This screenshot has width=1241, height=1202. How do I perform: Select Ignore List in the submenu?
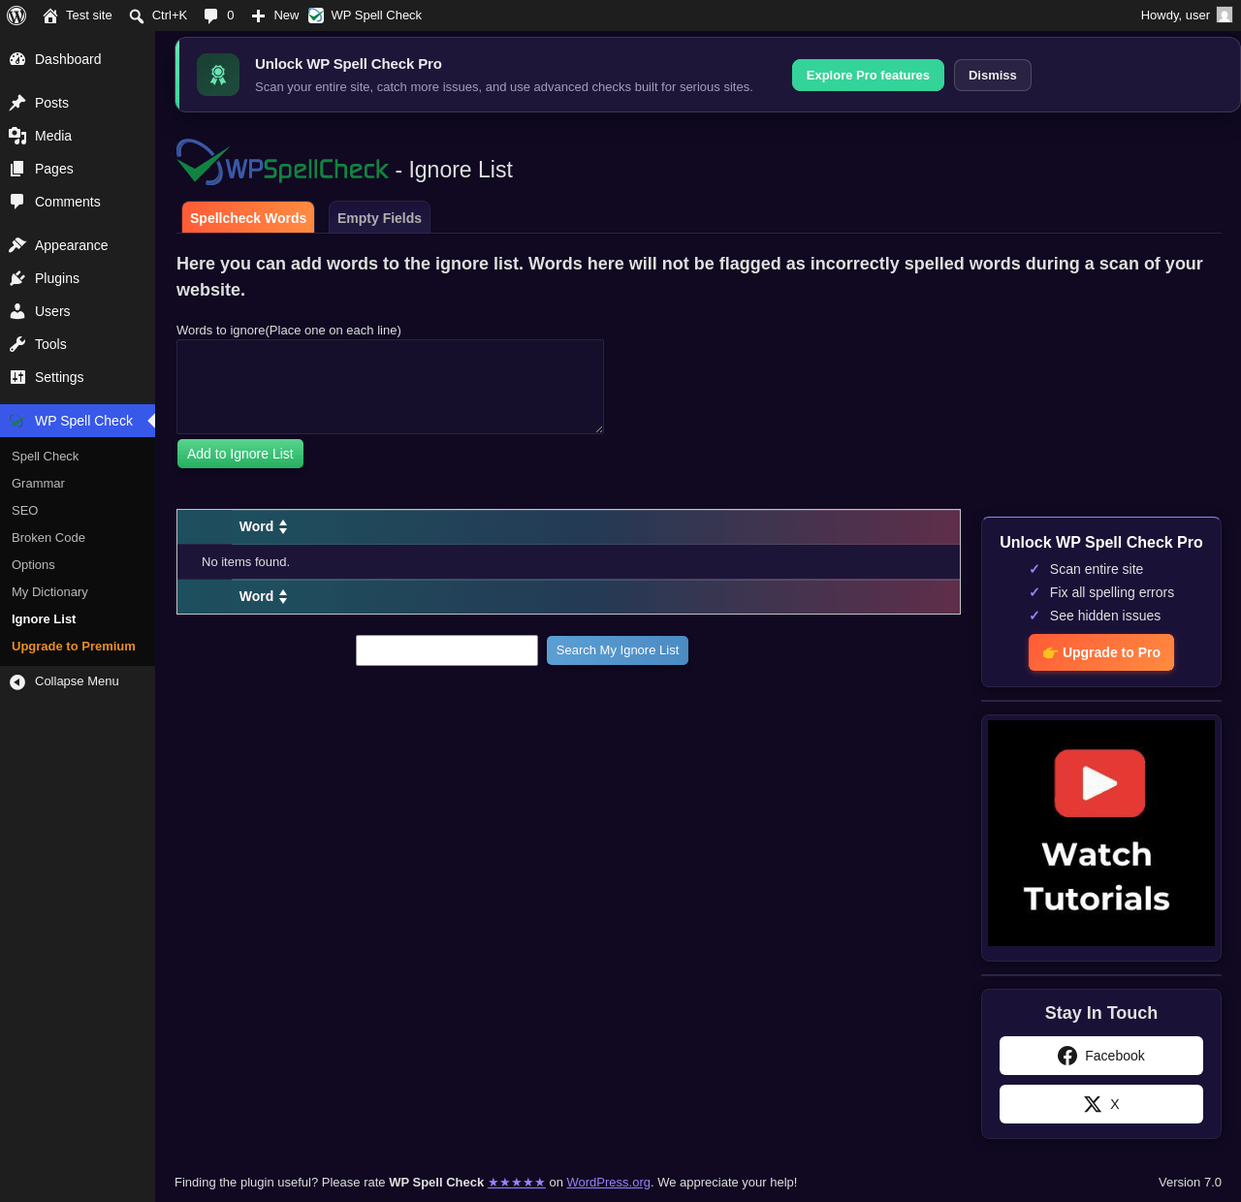[x=44, y=619]
